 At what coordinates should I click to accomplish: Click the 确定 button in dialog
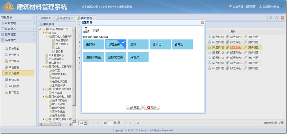pyautogui.click(x=134, y=108)
